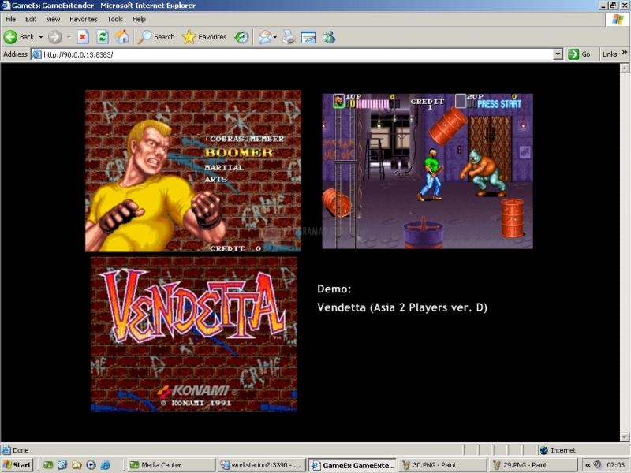The width and height of the screenshot is (631, 473).
Task: Open the Edit menu
Action: (x=31, y=19)
